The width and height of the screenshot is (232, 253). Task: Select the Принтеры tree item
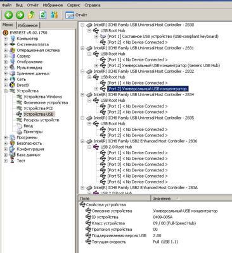pyautogui.click(x=33, y=132)
